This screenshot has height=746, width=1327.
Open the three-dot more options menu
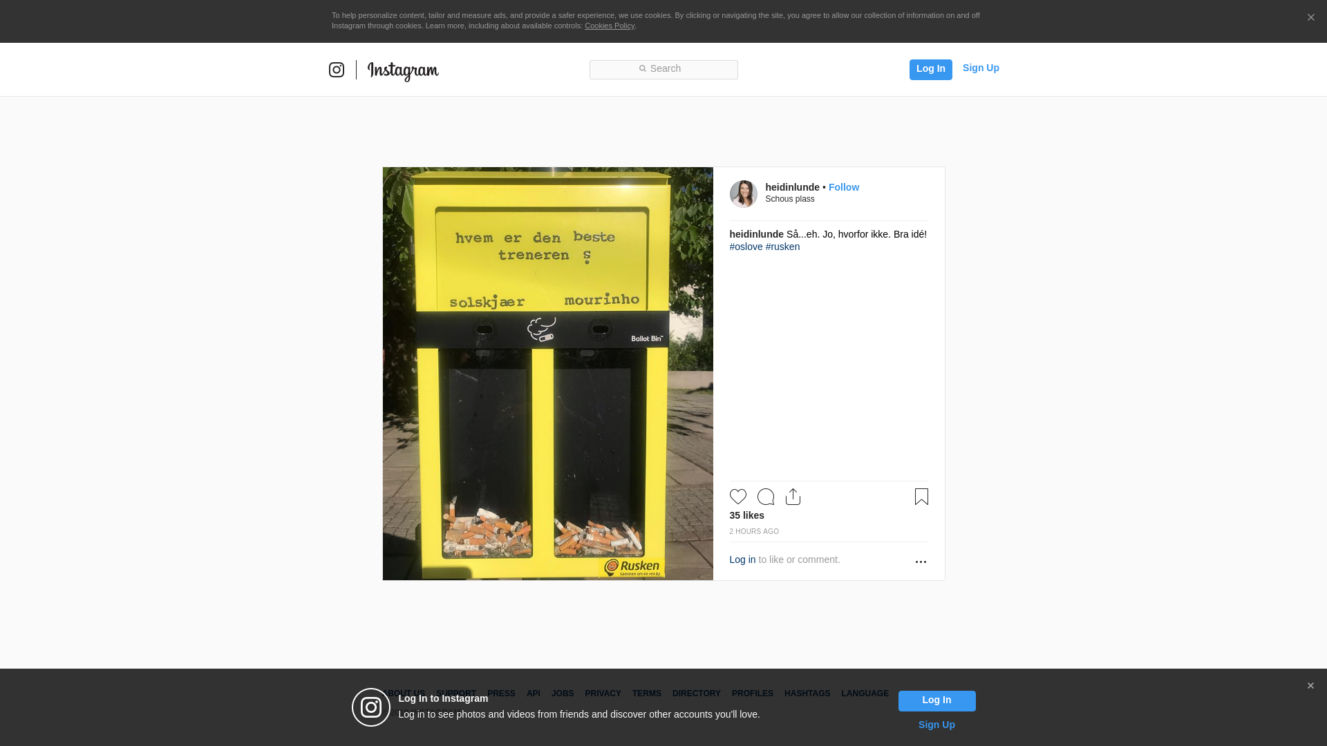click(921, 562)
